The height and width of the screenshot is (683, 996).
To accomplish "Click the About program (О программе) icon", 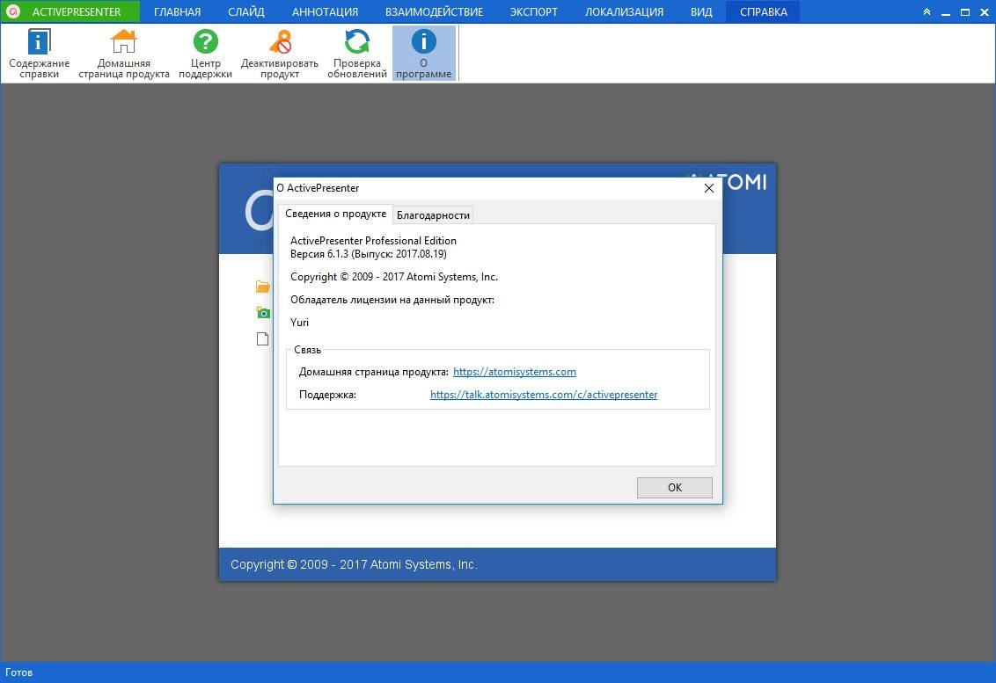I will pos(424,54).
